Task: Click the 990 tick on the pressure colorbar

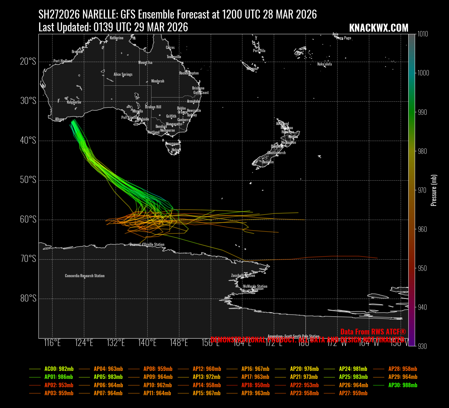Action: coord(422,112)
